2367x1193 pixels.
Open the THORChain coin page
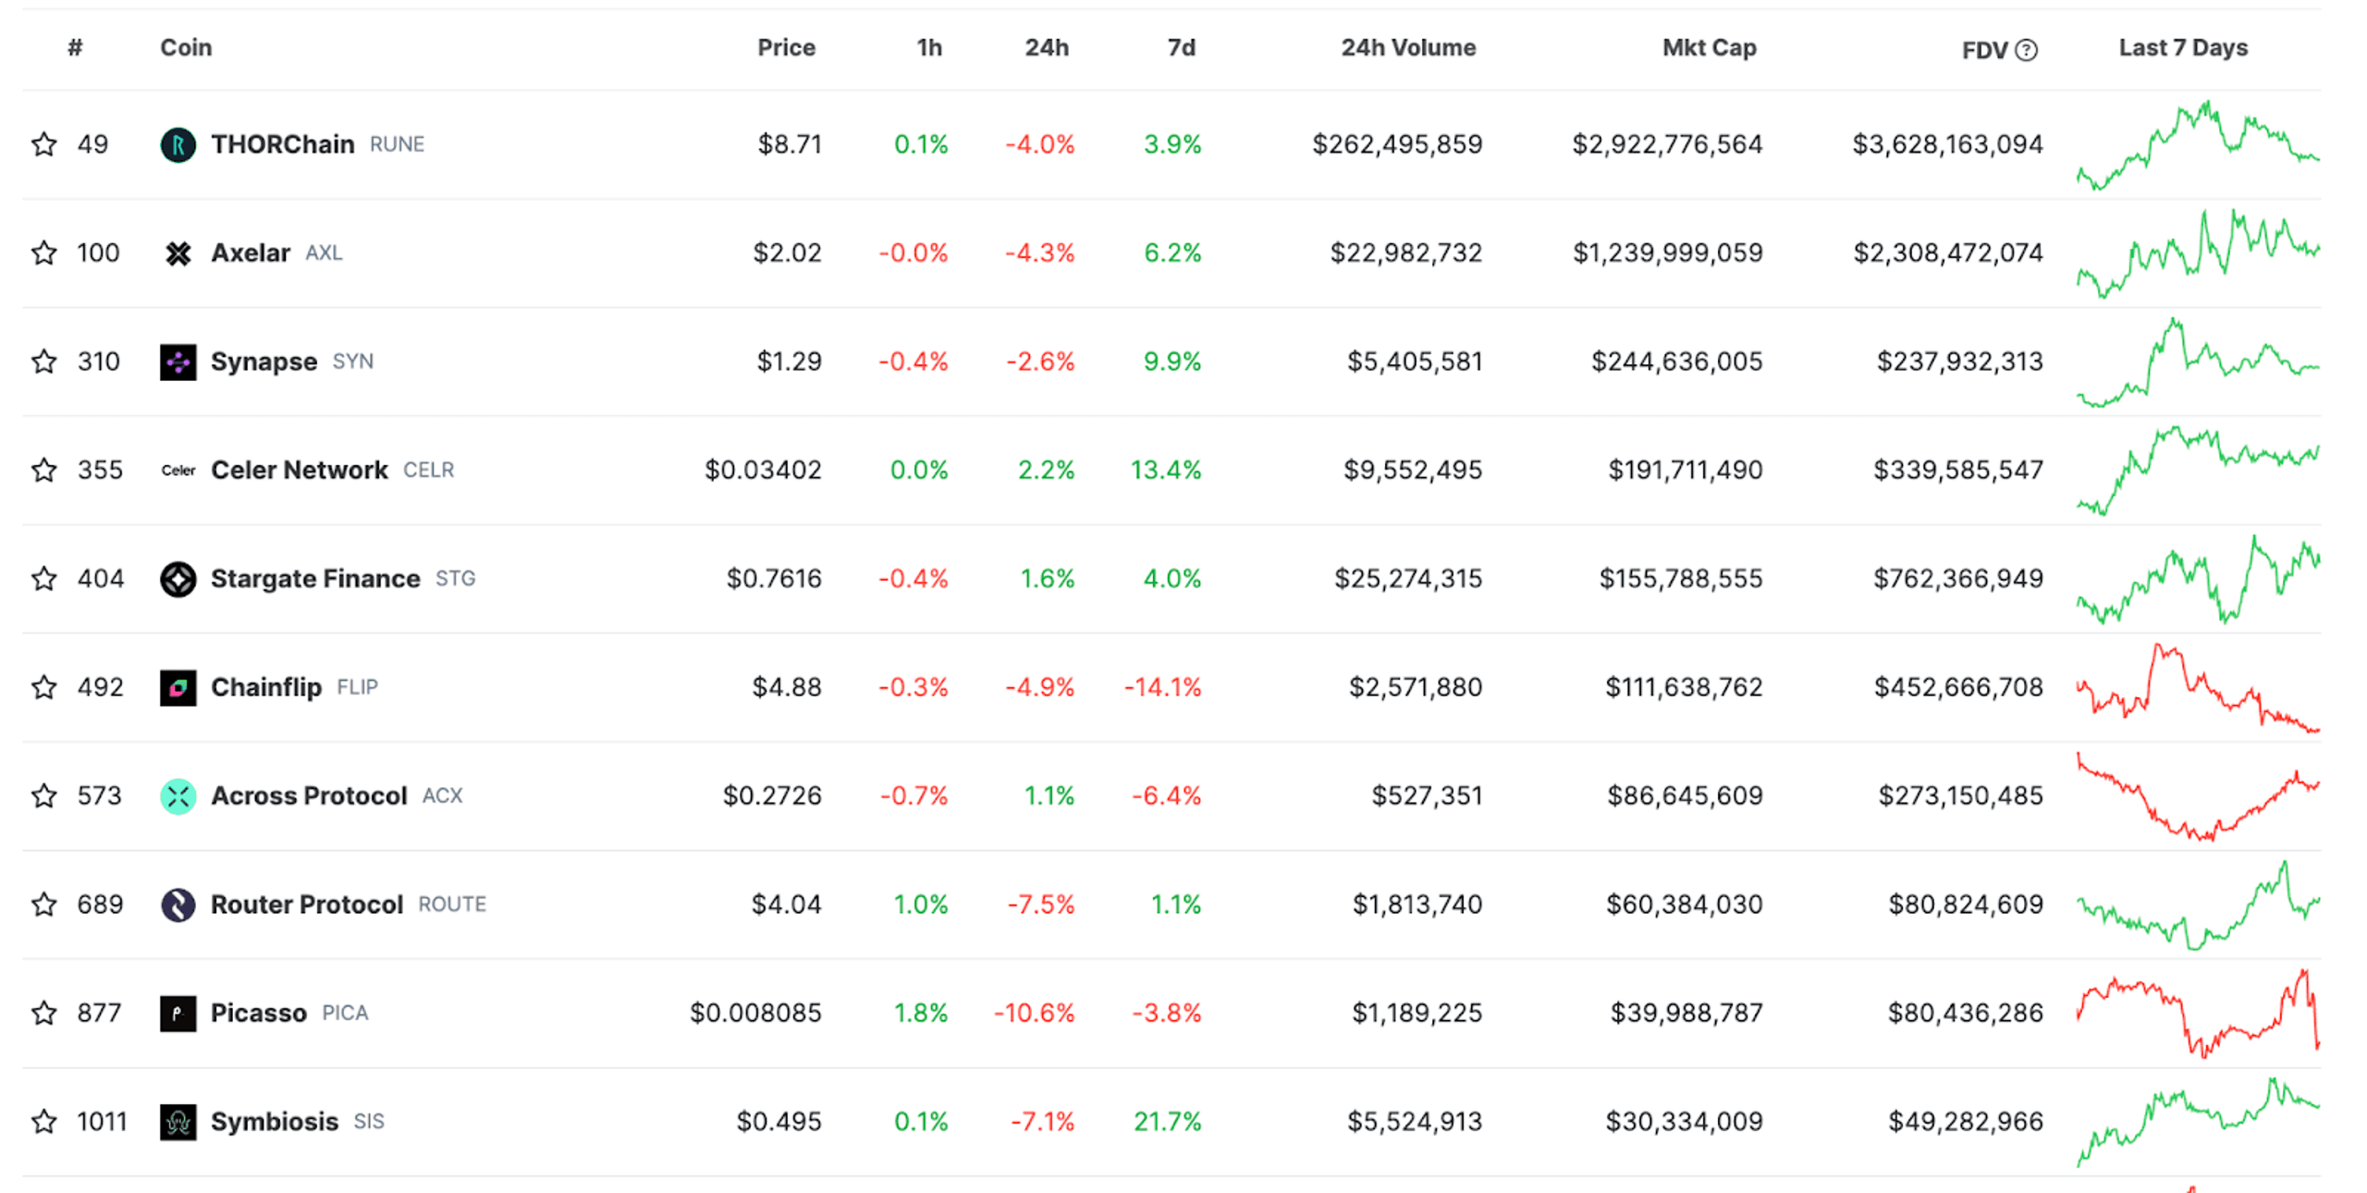click(x=282, y=144)
